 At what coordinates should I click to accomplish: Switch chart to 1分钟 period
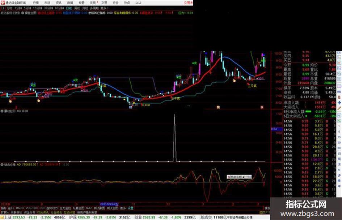(18, 8)
